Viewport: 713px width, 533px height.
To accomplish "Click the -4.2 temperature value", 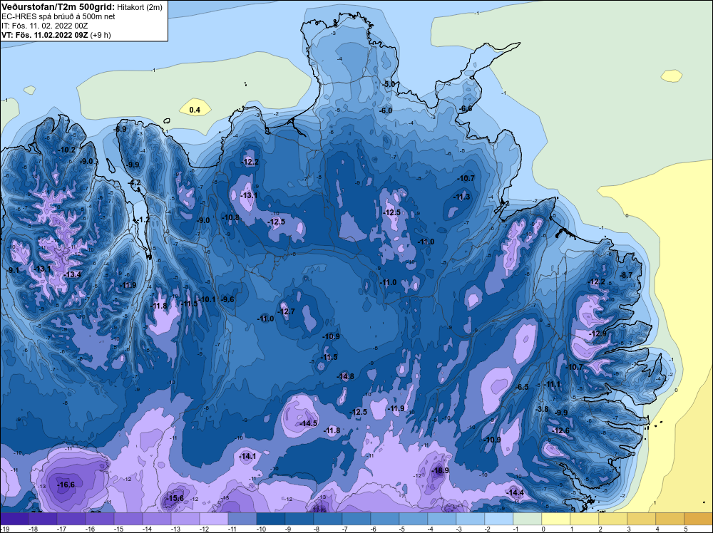I will pos(134,182).
